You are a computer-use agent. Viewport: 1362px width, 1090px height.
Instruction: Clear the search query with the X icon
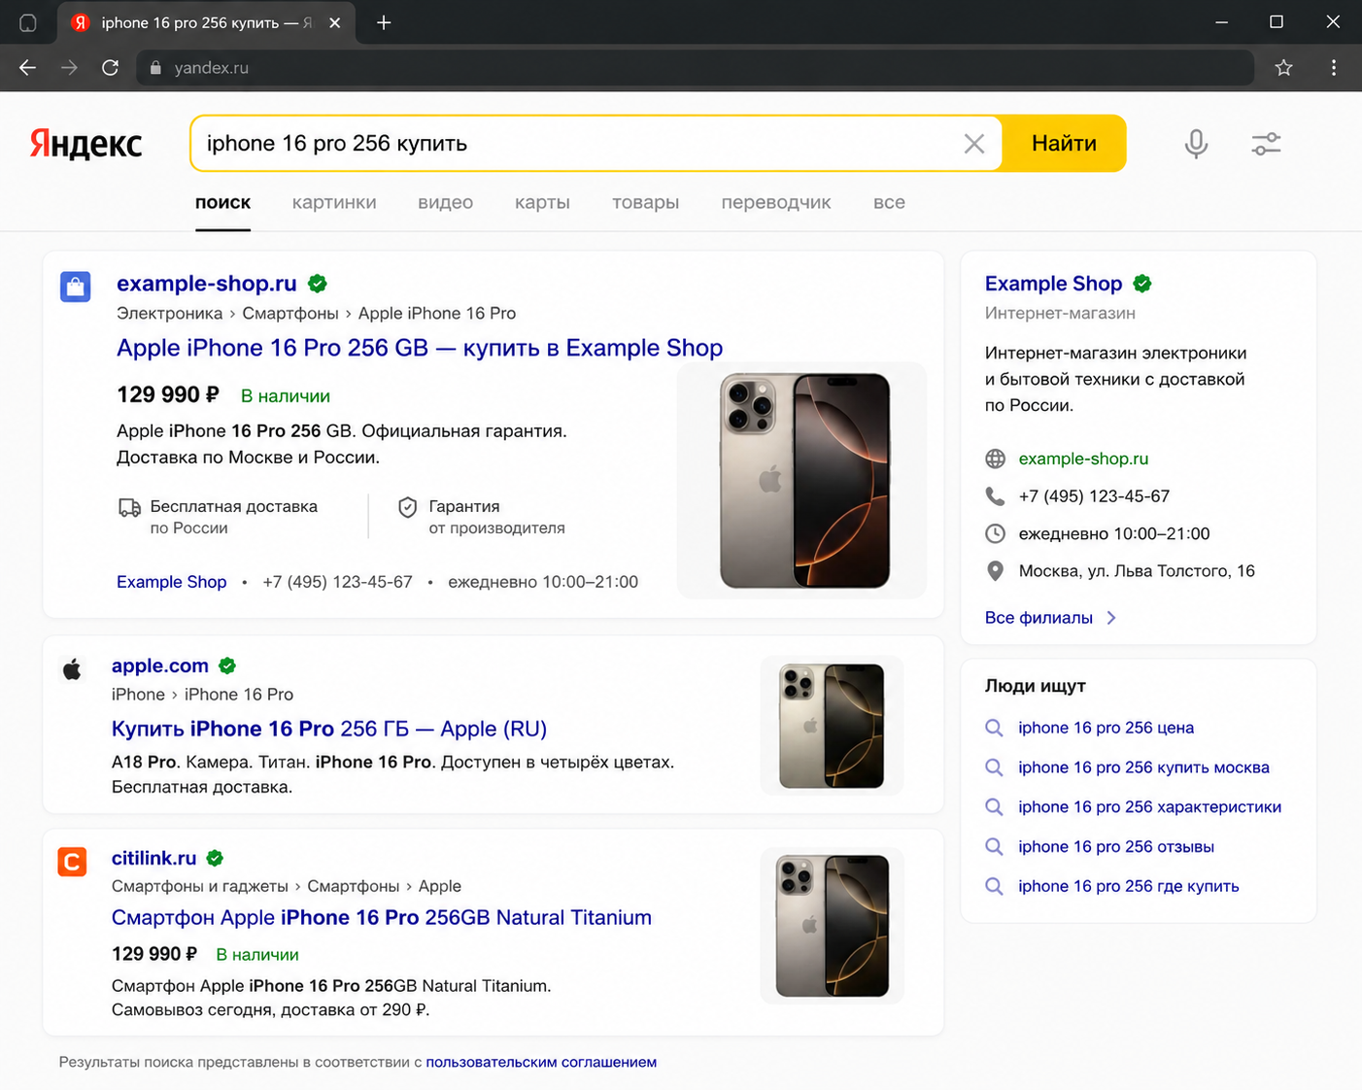pyautogui.click(x=973, y=144)
